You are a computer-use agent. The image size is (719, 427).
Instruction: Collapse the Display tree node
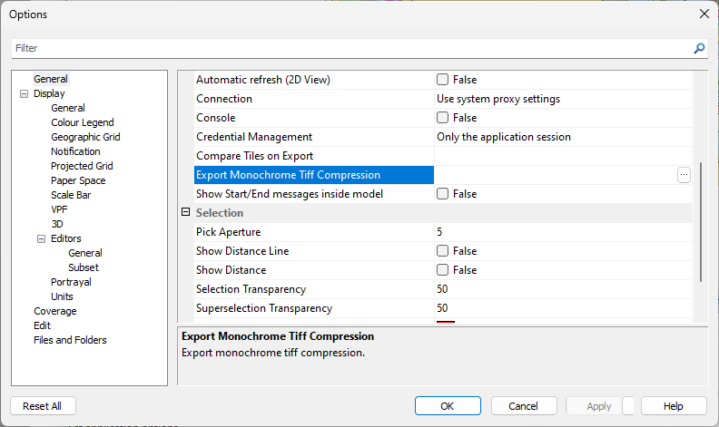point(24,93)
